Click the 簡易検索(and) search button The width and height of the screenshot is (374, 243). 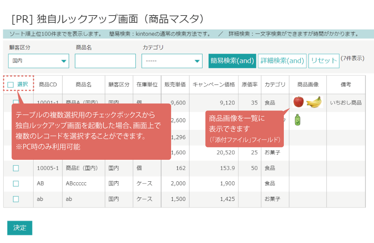232,61
